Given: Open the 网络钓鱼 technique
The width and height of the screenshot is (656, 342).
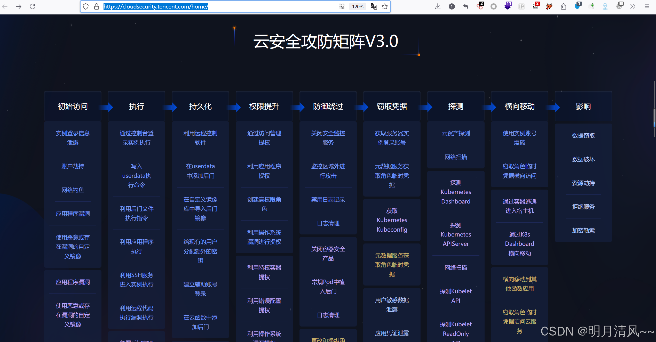Looking at the screenshot, I should pos(73,190).
